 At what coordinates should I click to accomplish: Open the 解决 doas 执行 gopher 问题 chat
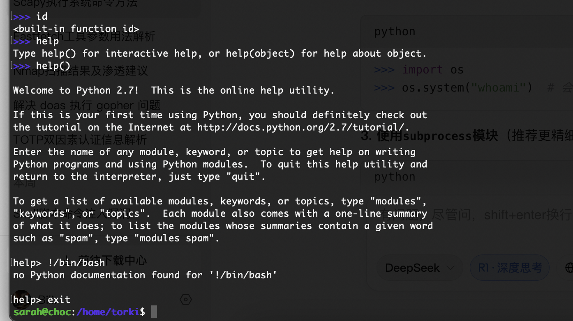tap(87, 105)
